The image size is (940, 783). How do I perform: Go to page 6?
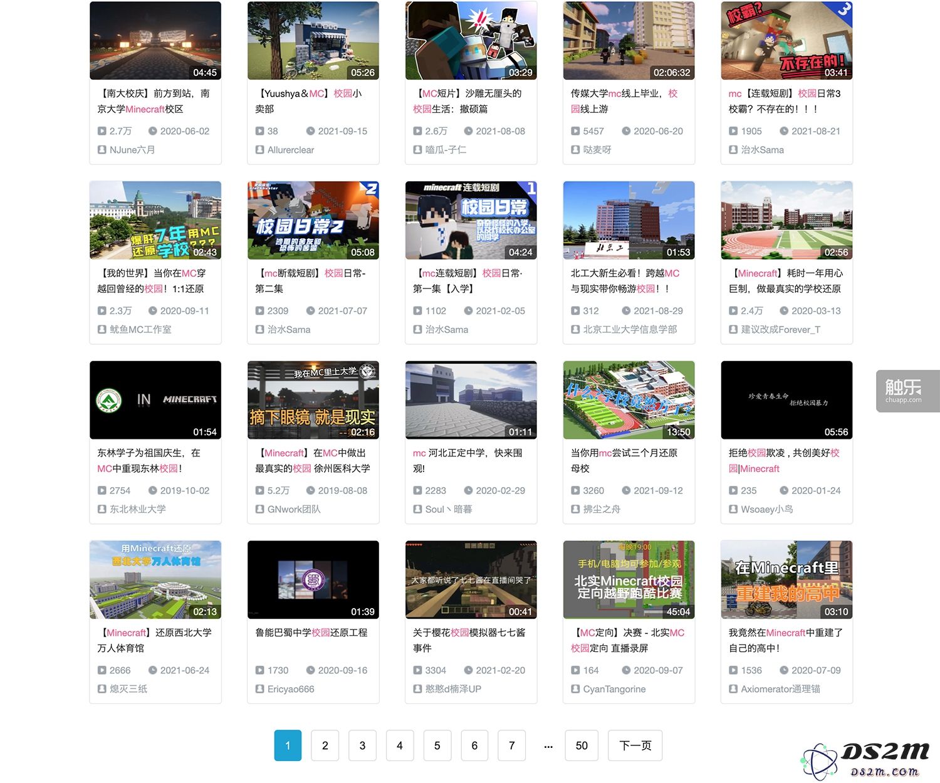click(x=474, y=746)
